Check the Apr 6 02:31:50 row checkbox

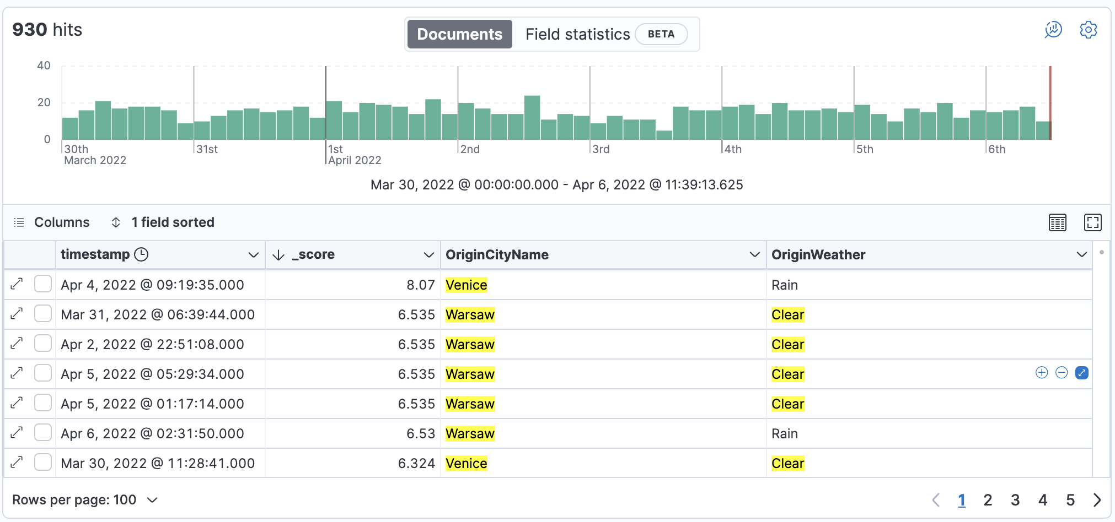(x=43, y=433)
